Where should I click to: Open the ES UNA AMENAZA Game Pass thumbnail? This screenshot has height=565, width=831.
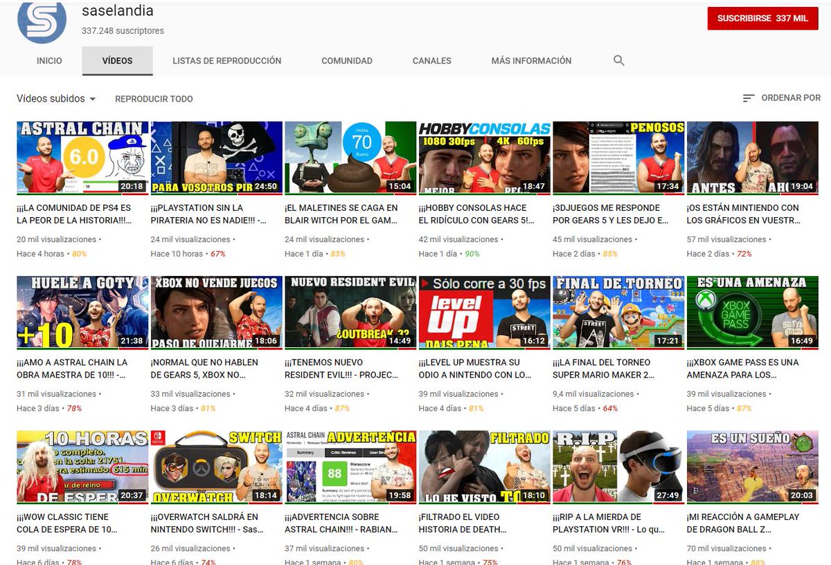pos(753,313)
